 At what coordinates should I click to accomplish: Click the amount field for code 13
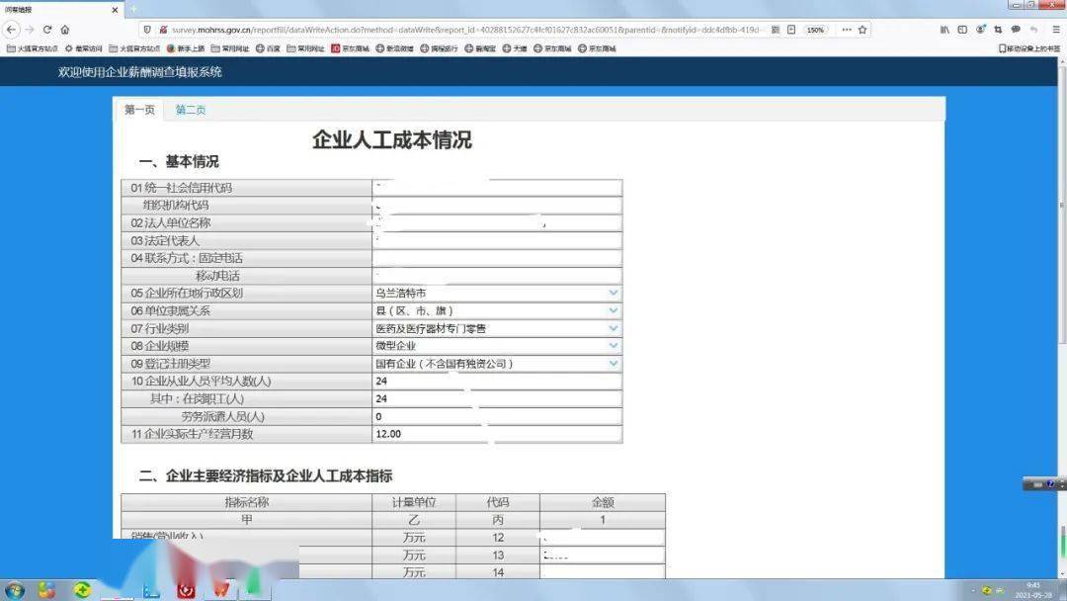click(603, 556)
